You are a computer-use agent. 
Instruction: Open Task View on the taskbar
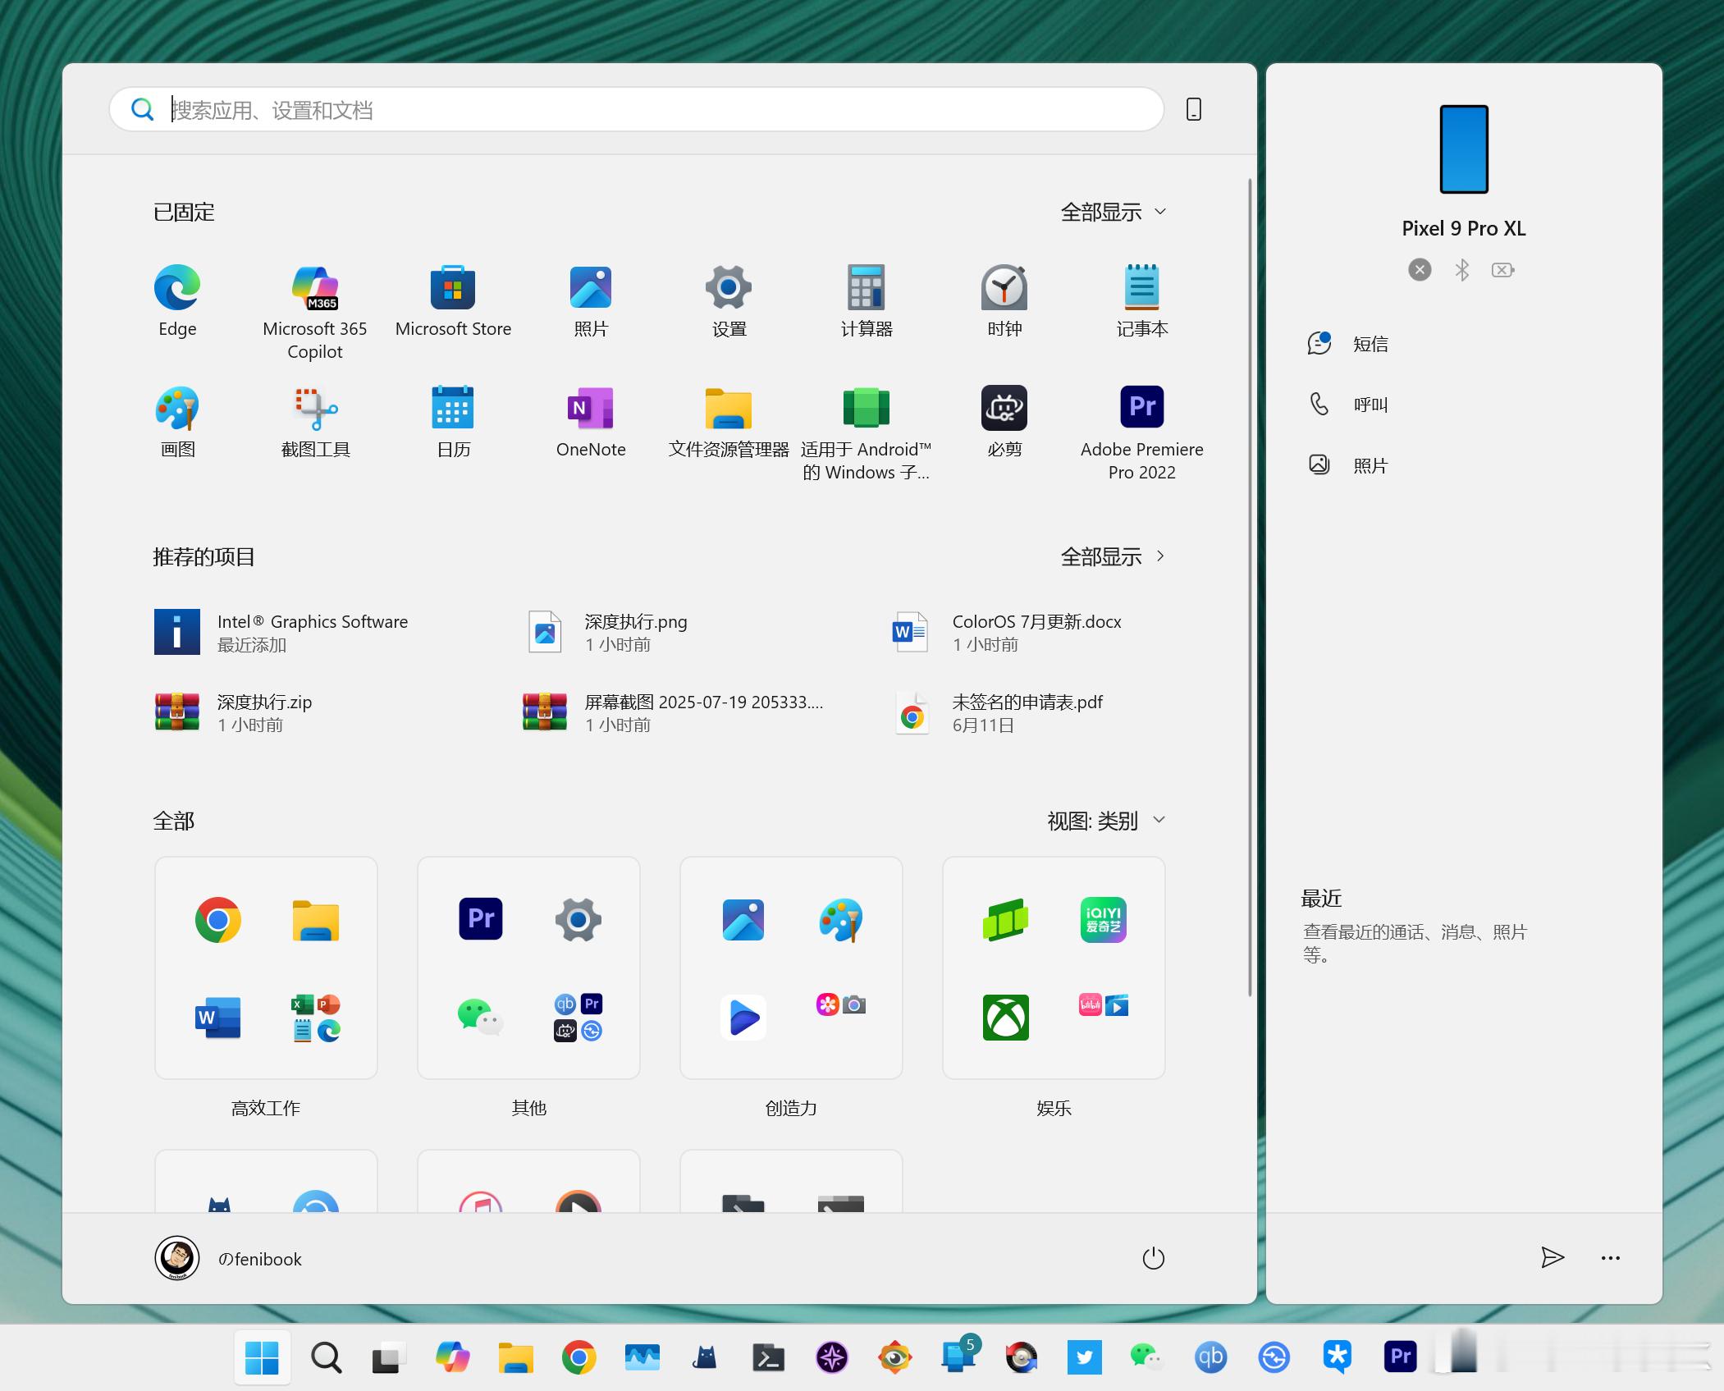coord(388,1357)
